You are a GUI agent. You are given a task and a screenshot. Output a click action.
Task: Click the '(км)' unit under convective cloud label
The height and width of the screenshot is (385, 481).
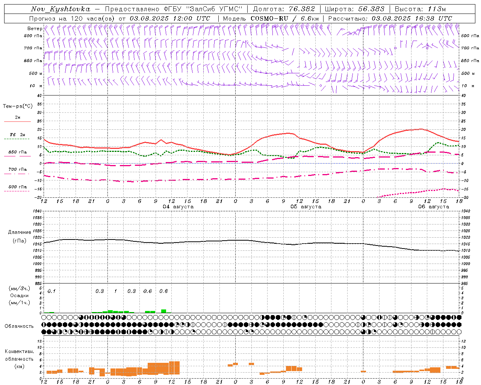point(19,366)
